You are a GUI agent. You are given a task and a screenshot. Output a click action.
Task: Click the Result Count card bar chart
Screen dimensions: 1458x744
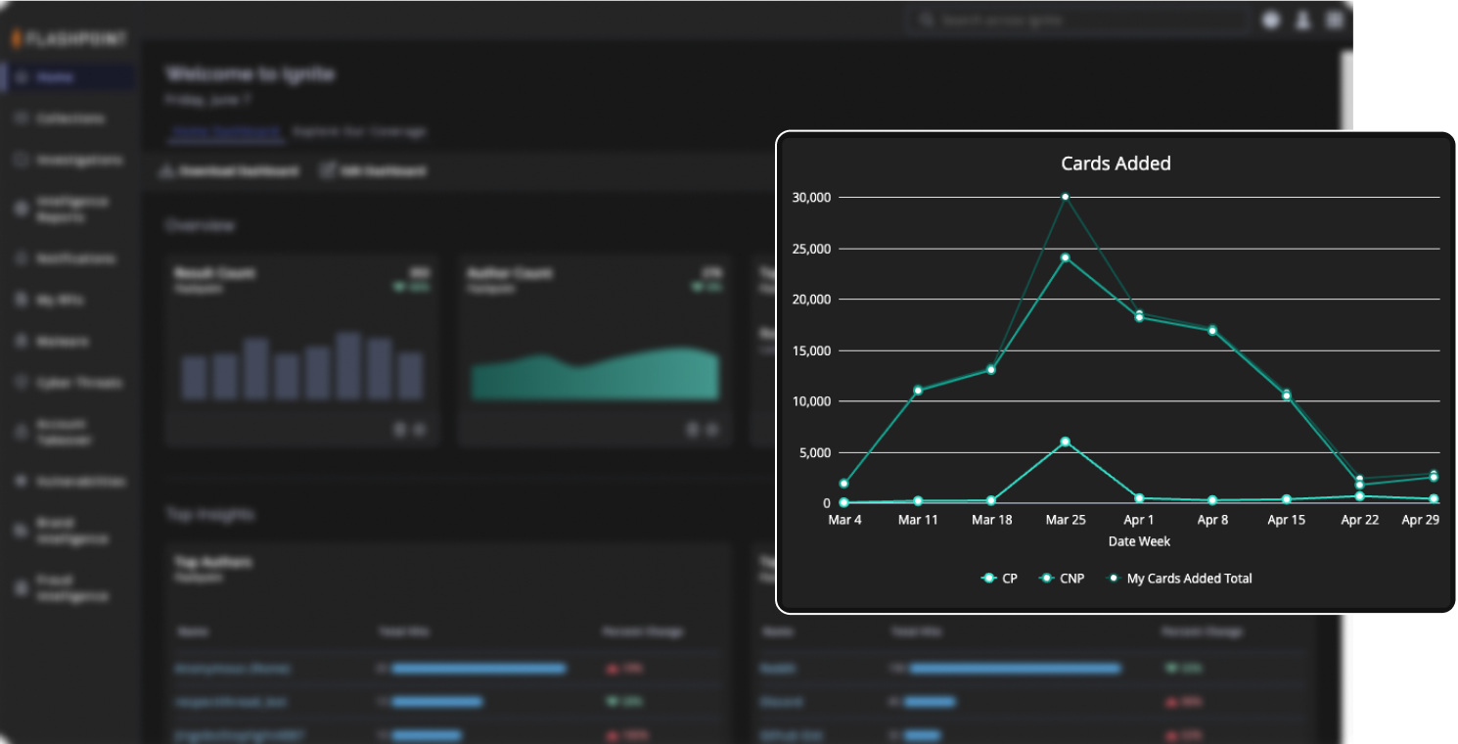302,366
